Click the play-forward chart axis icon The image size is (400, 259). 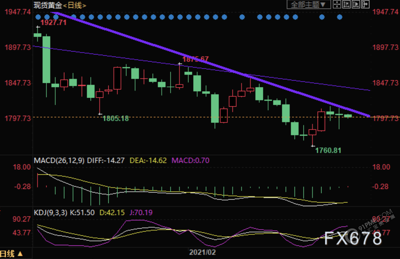356,4
